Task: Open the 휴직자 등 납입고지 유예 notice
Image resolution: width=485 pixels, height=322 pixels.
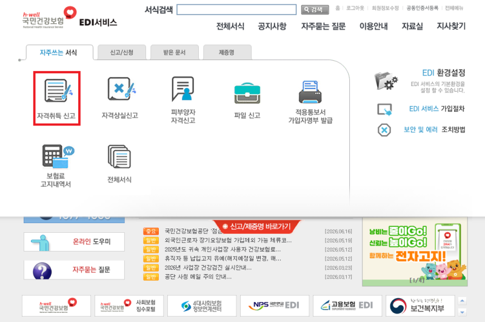Action: point(222,258)
